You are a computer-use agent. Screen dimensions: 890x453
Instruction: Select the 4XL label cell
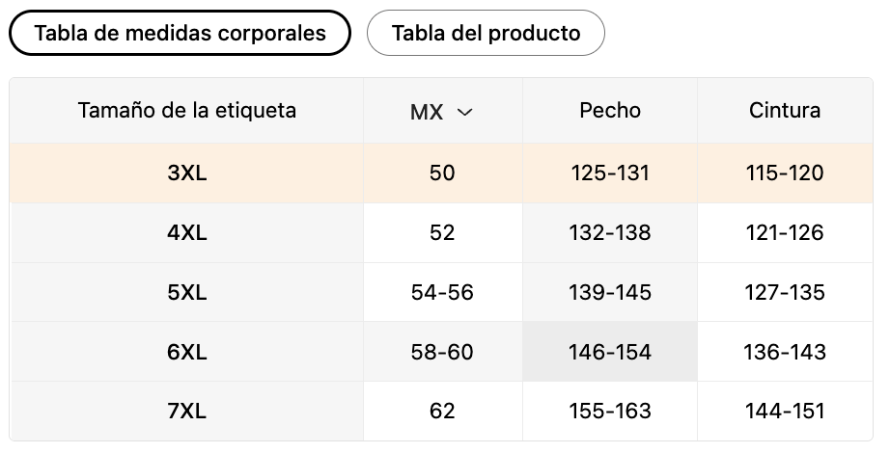[x=186, y=232]
